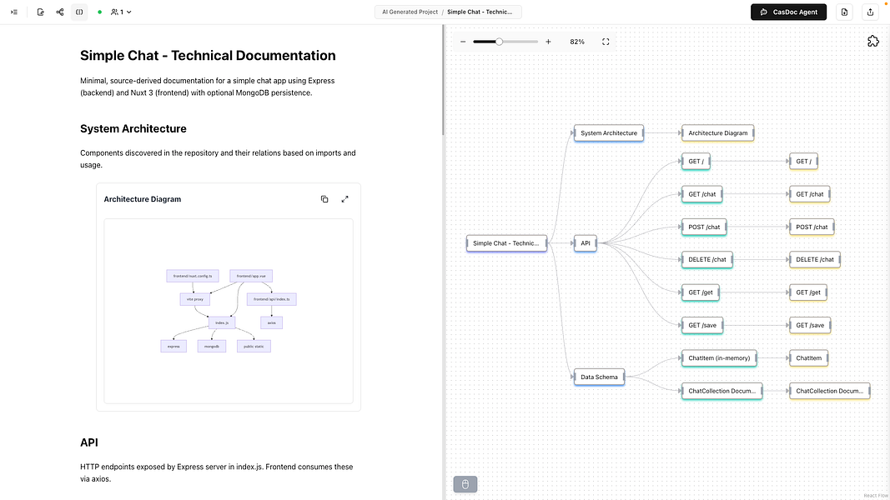Open the CasDoc Agent panel
The height and width of the screenshot is (500, 890).
pyautogui.click(x=788, y=12)
